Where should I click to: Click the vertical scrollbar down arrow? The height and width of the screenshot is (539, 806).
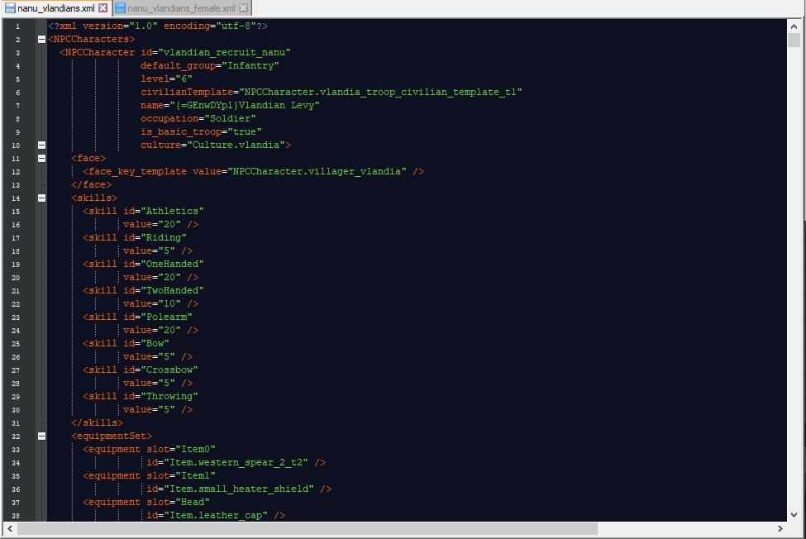(x=794, y=514)
